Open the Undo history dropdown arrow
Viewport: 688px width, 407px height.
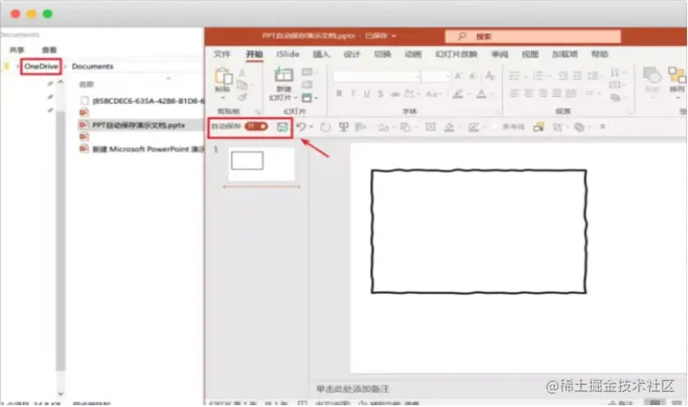click(311, 127)
